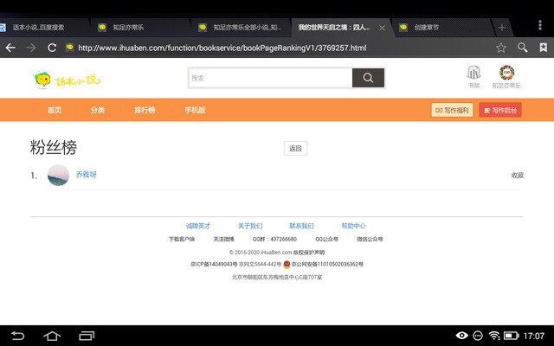Viewport: 554px width, 346px height.
Task: Select 分类 in the navigation bar
Action: pyautogui.click(x=98, y=110)
